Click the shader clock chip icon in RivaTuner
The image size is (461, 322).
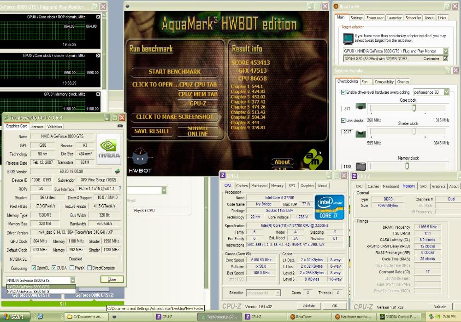(361, 134)
